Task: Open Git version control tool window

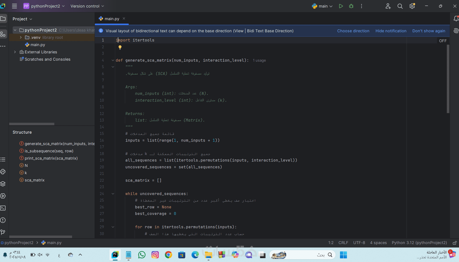Action: coord(3,232)
